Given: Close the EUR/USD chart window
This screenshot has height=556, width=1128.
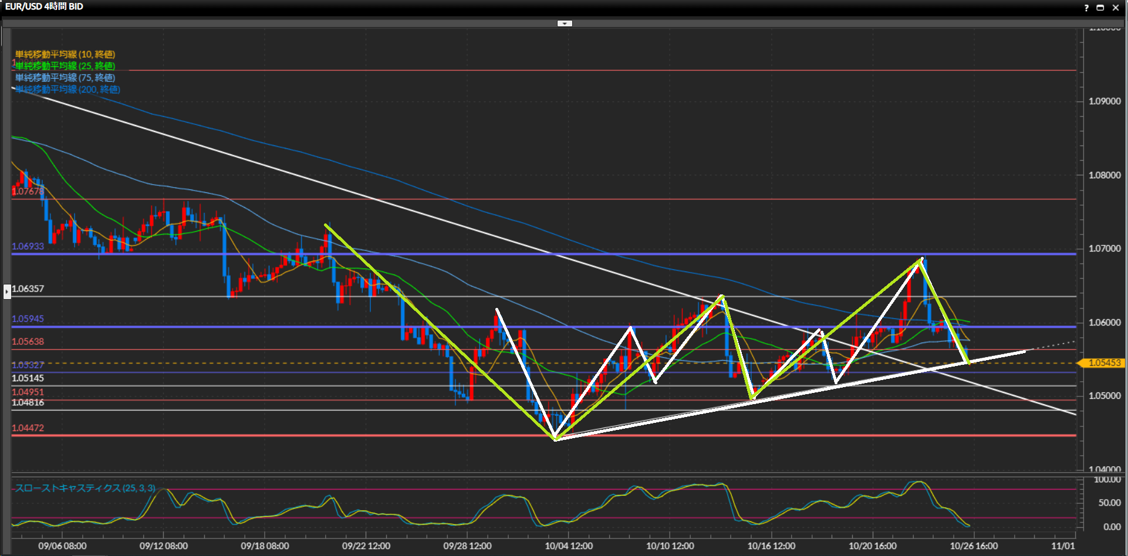Looking at the screenshot, I should tap(1116, 8).
